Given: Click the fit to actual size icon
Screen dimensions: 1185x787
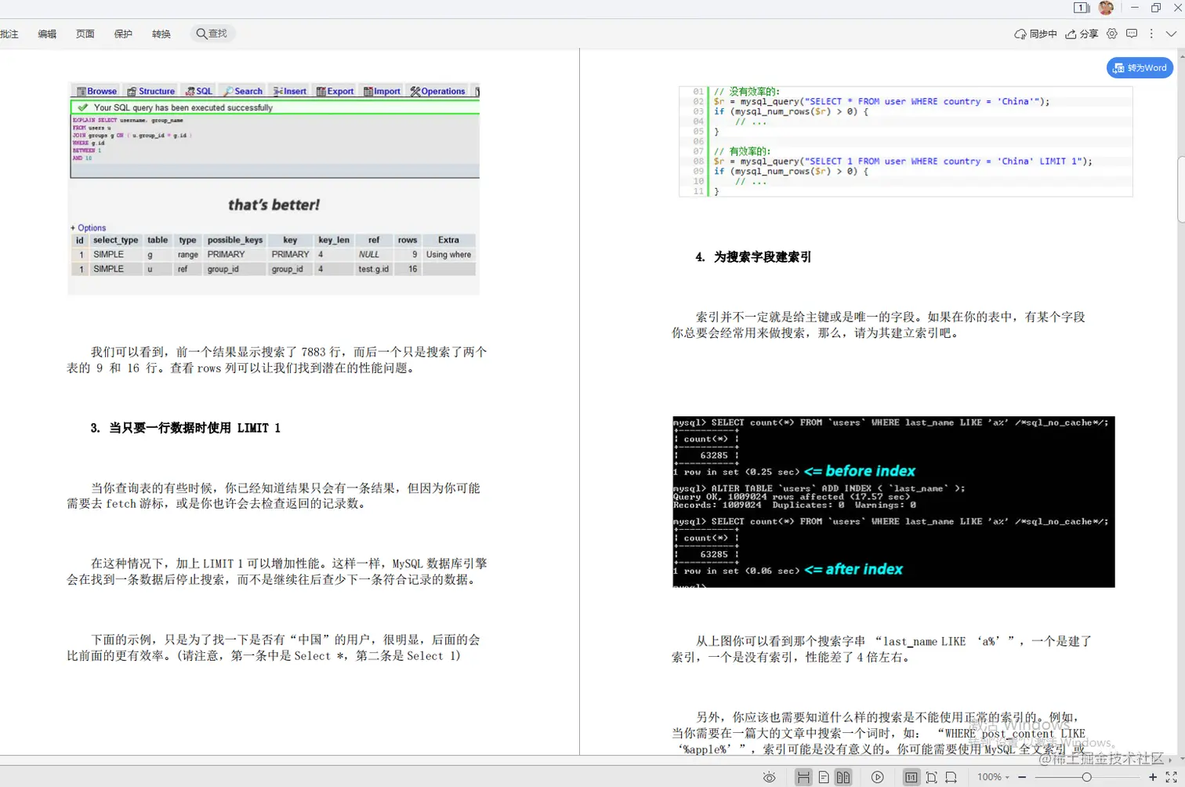Looking at the screenshot, I should 912,777.
